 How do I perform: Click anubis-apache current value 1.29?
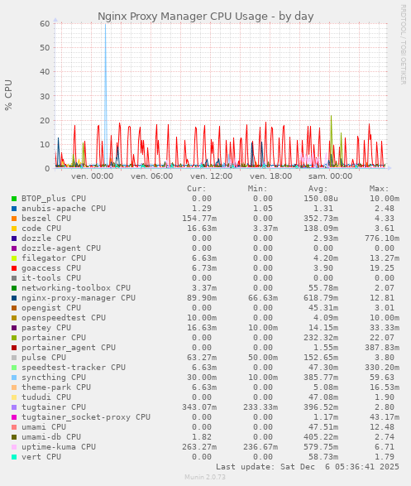[x=202, y=209]
